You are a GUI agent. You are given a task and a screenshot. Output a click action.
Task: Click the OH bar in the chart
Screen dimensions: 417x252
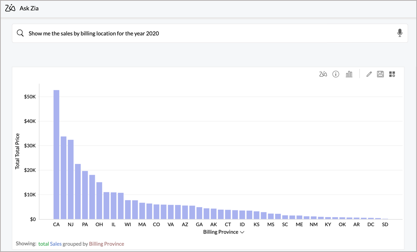(x=99, y=201)
